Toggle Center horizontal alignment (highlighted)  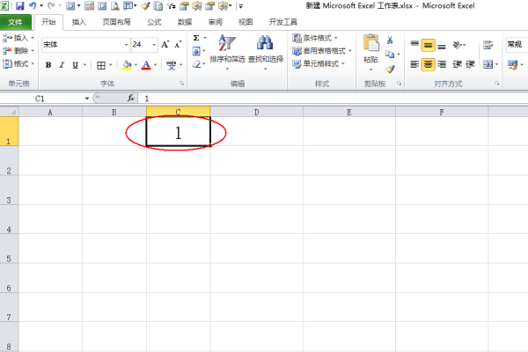(x=428, y=64)
